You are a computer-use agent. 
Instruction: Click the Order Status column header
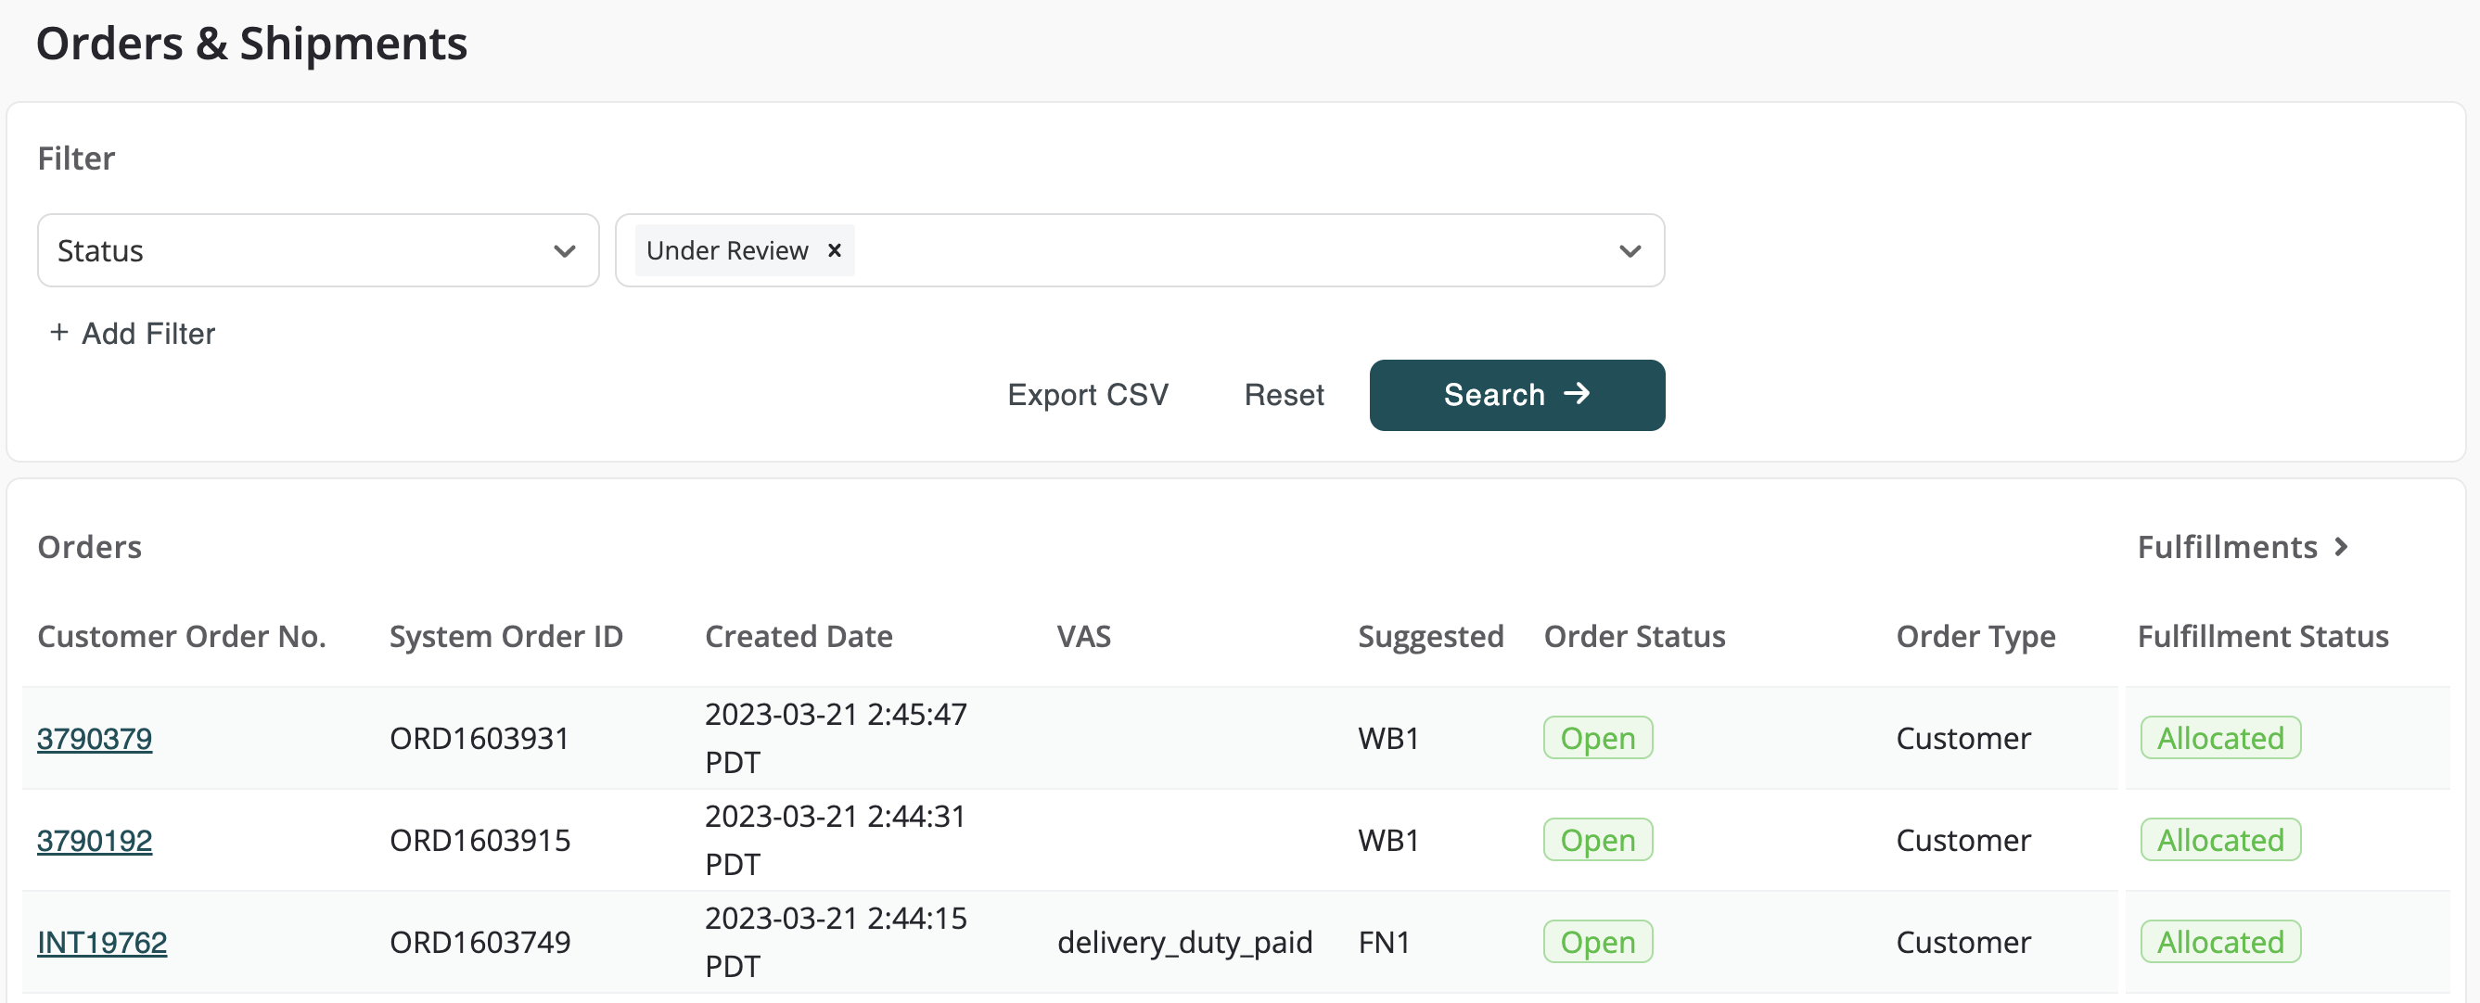[1634, 636]
